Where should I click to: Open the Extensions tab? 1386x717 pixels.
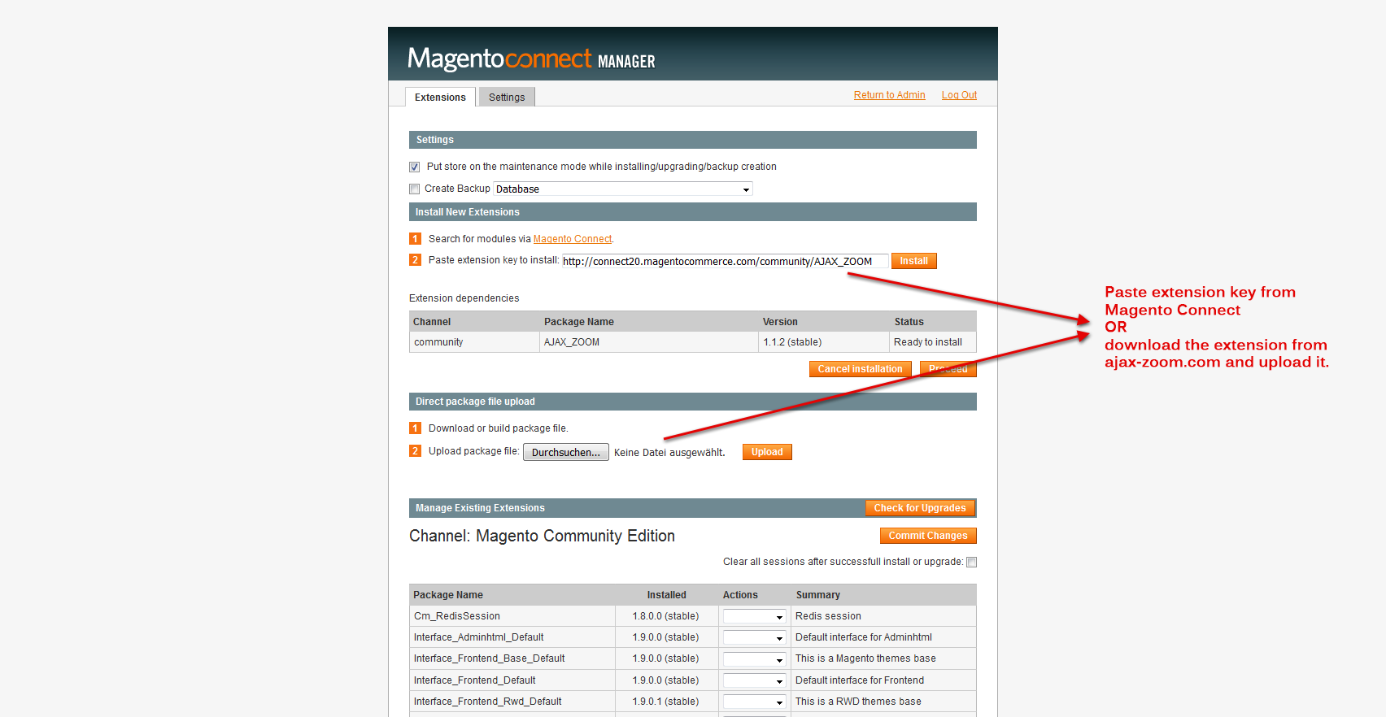pos(440,97)
